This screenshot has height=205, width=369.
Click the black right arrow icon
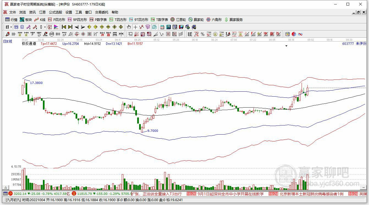[83, 27]
